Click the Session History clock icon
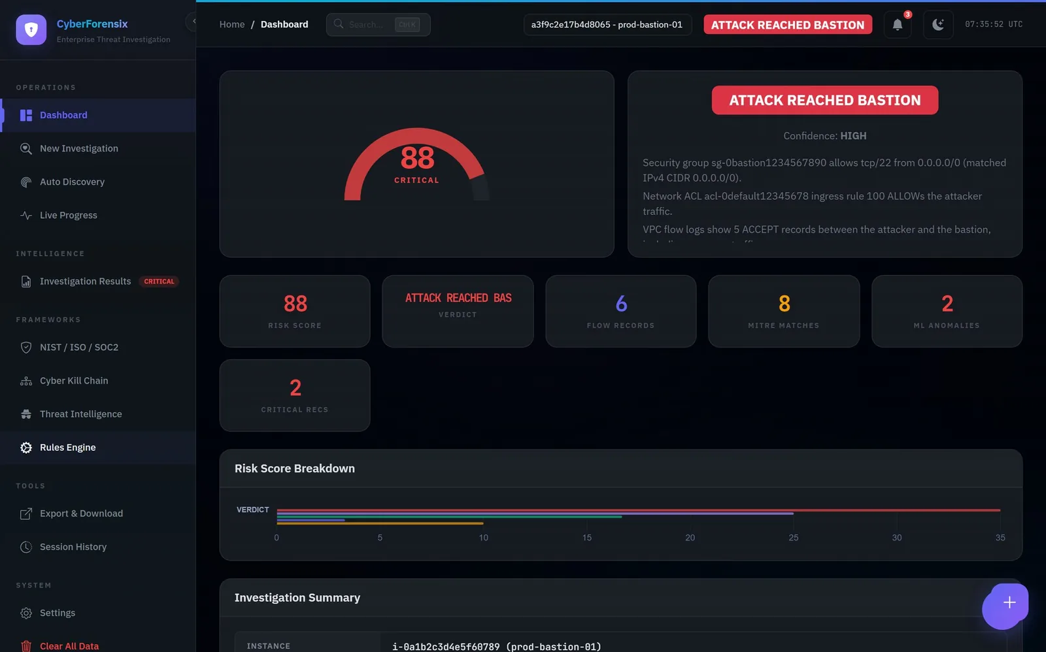Viewport: 1046px width, 652px height. pos(26,547)
